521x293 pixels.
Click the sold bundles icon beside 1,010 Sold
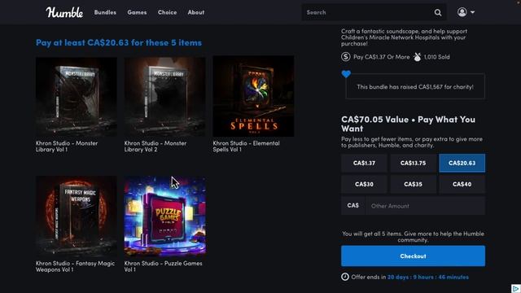(x=418, y=57)
